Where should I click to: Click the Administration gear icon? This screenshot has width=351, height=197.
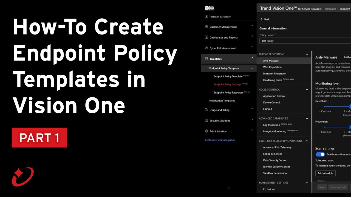coord(206,131)
